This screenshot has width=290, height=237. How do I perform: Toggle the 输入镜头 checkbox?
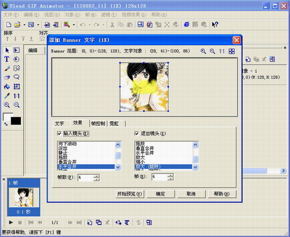click(x=59, y=133)
